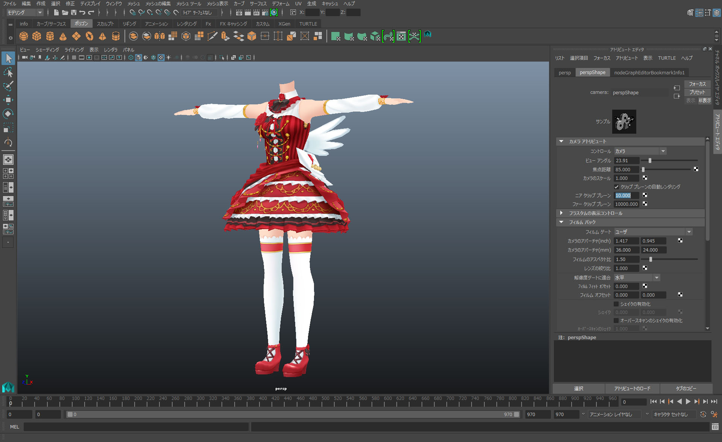Enable the シェイクの有効化 checkbox
This screenshot has height=442, width=722.
pos(616,304)
